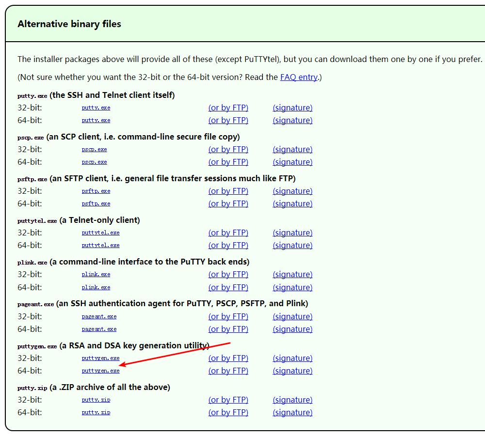Download 64-bit puttytel.exe
The width and height of the screenshot is (485, 436).
tap(100, 246)
